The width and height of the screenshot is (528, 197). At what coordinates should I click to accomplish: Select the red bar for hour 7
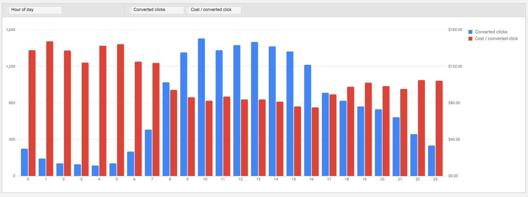tap(156, 119)
